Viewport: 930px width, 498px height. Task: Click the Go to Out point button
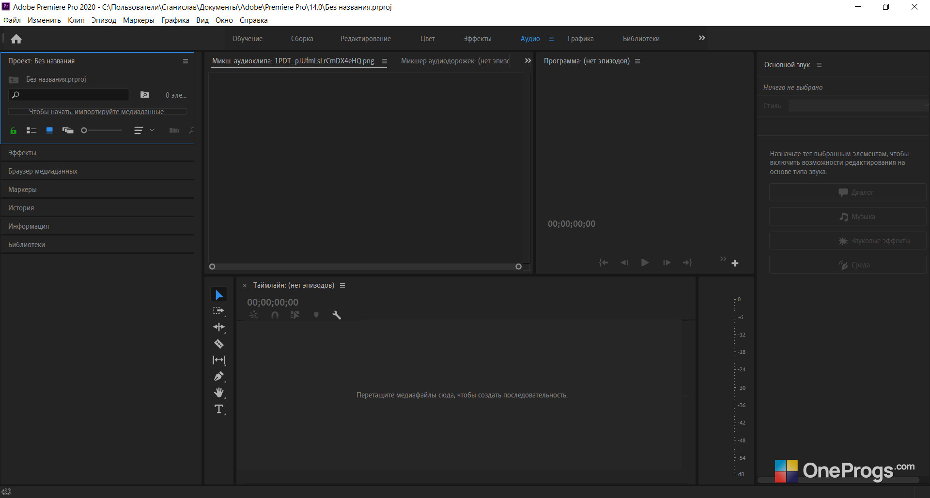687,263
